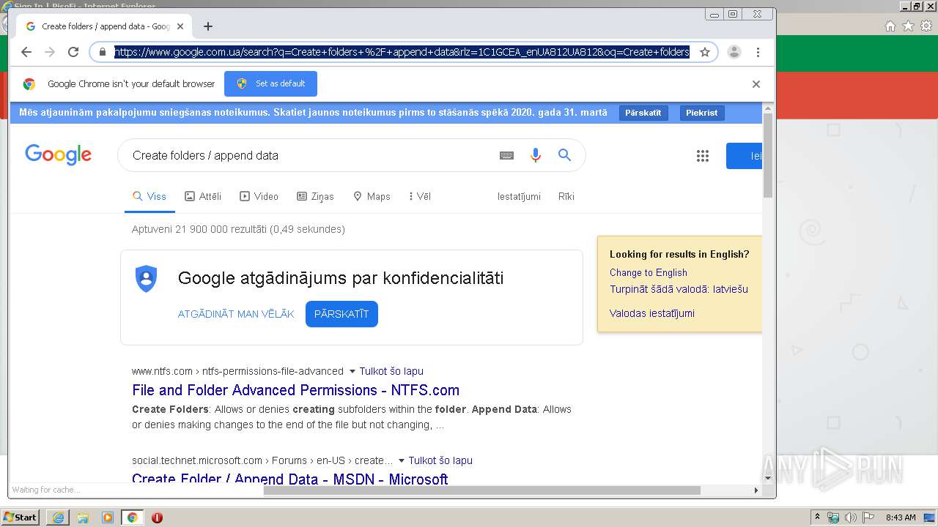Image resolution: width=938 pixels, height=527 pixels.
Task: Open Rīki tools menu
Action: pos(566,196)
